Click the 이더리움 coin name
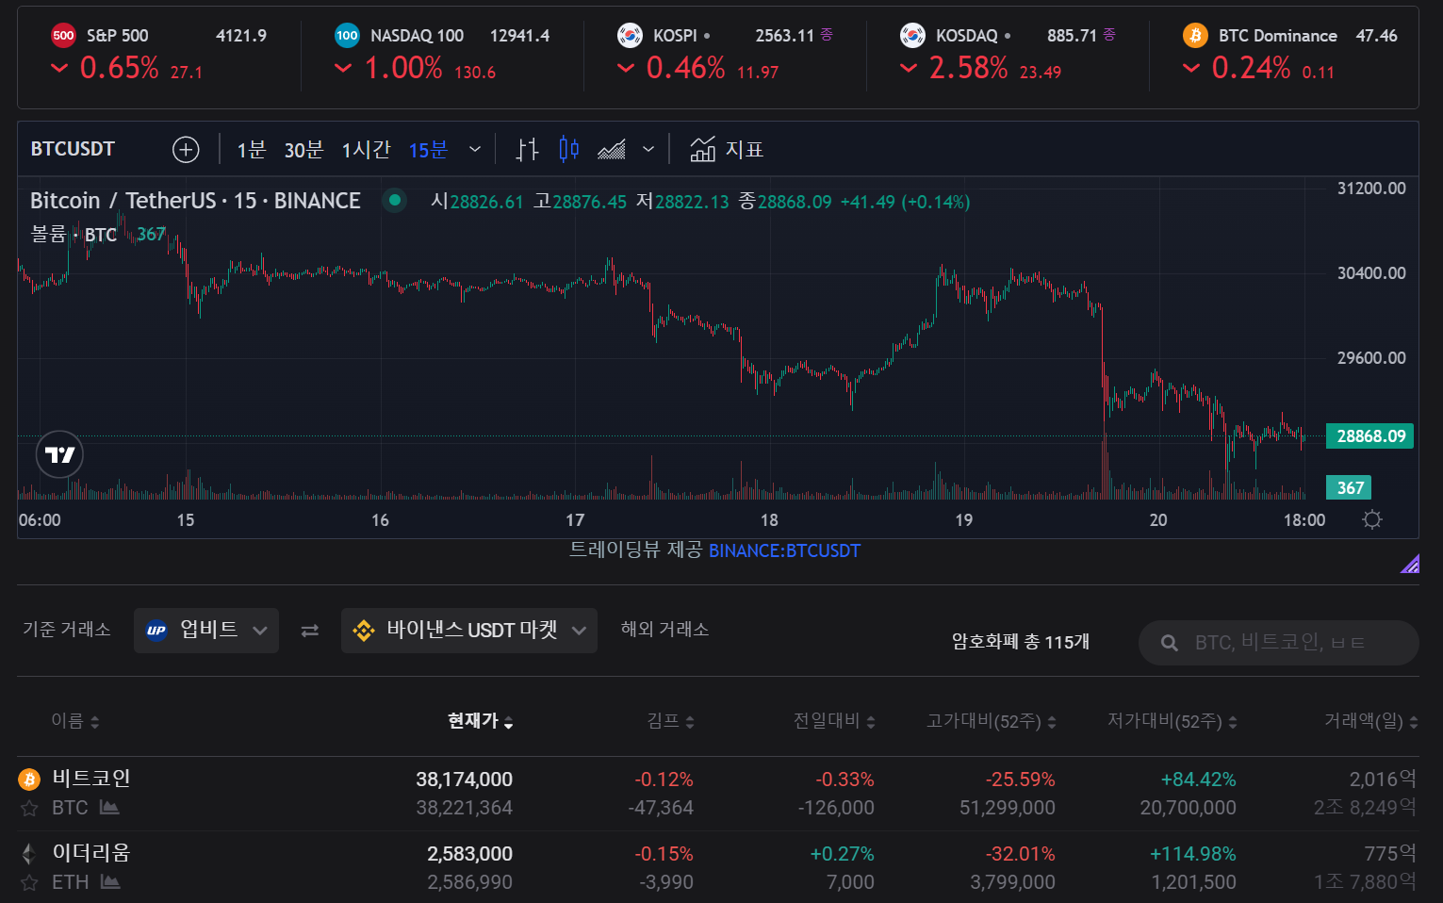Viewport: 1443px width, 903px height. point(91,853)
